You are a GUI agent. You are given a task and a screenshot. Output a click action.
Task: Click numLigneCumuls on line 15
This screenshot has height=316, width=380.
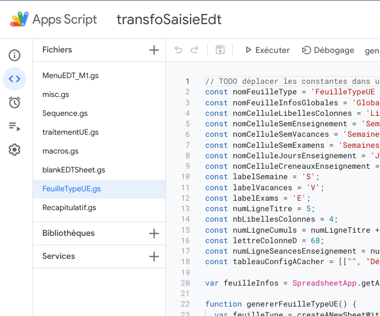click(x=265, y=231)
